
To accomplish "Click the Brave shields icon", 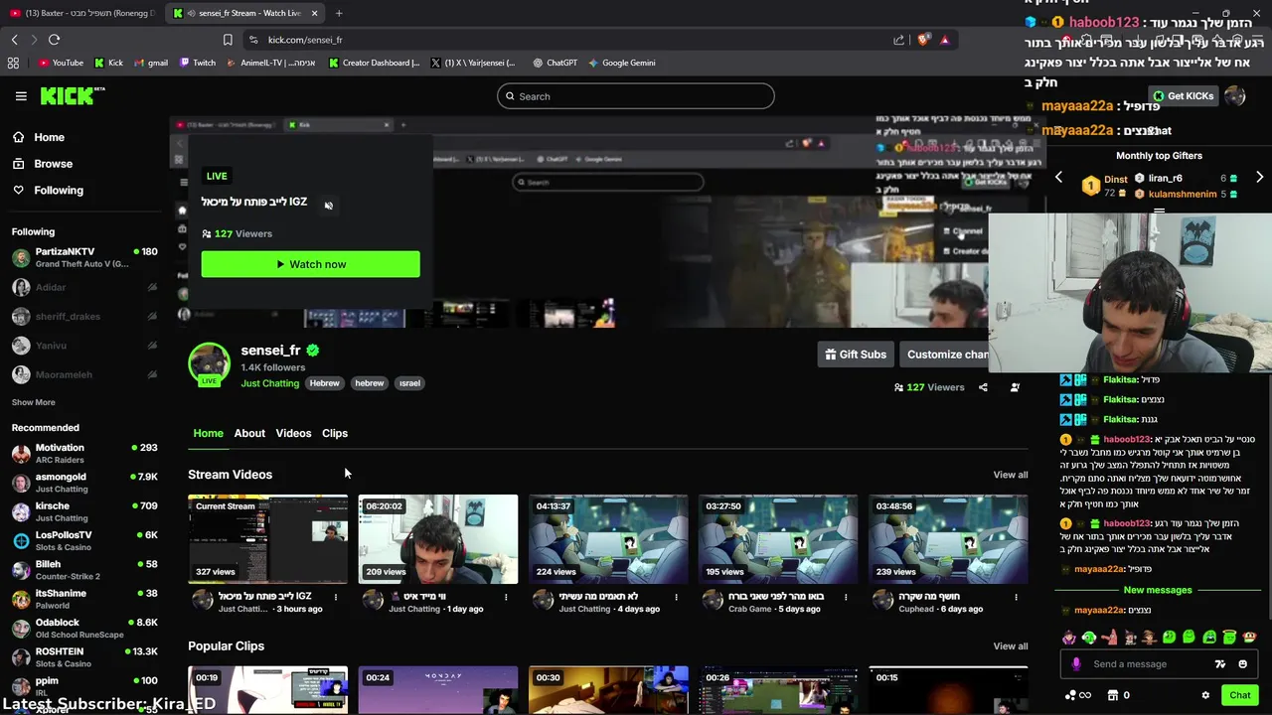I will click(923, 40).
